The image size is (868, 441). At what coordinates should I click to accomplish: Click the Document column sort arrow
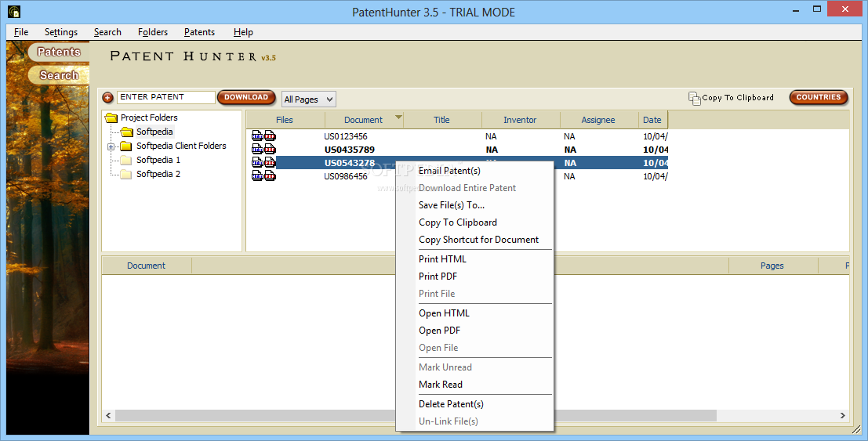[398, 117]
